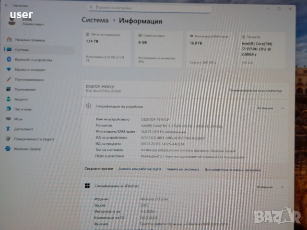
Task: Open the user account avatar picture
Action: [12, 21]
